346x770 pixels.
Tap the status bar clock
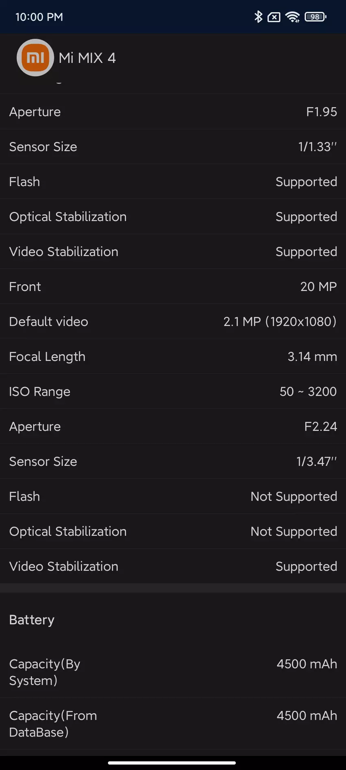coord(39,17)
